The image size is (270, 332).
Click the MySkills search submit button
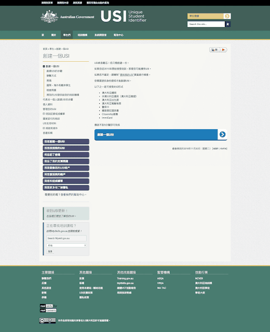click(50, 251)
